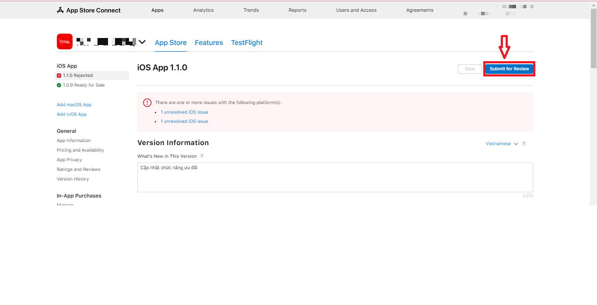Open Version History in sidebar
Image resolution: width=597 pixels, height=305 pixels.
[x=73, y=179]
